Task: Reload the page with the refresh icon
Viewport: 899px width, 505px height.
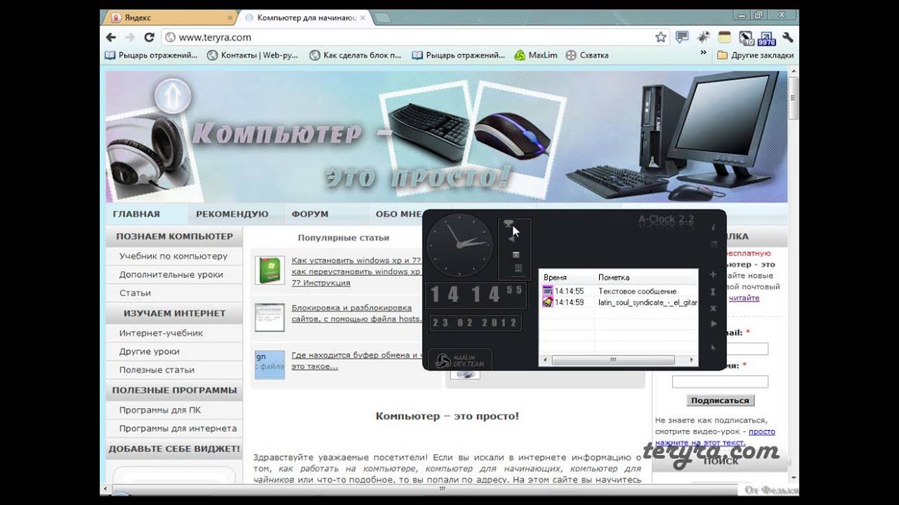Action: click(x=149, y=37)
